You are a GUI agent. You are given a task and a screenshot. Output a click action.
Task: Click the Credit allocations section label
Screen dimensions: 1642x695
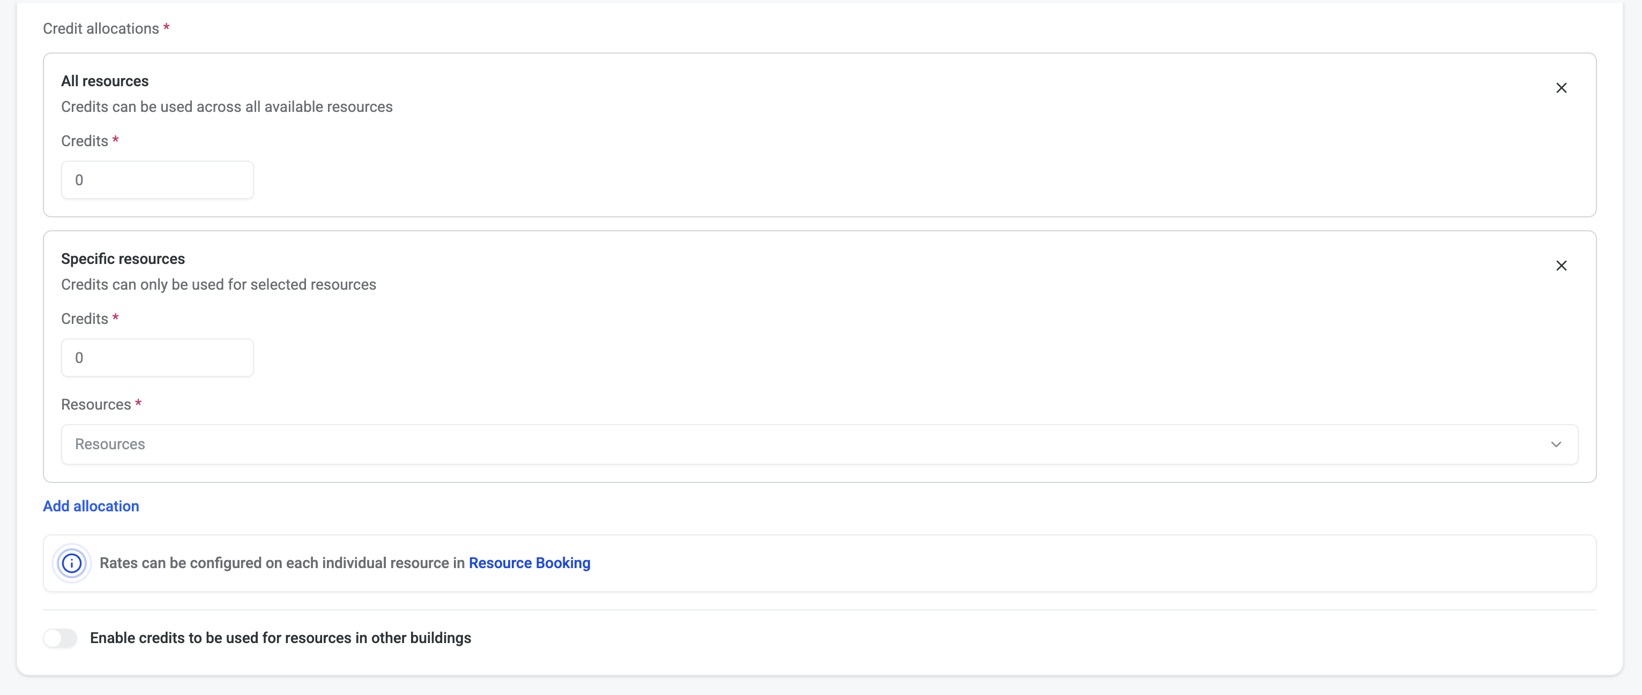101,29
